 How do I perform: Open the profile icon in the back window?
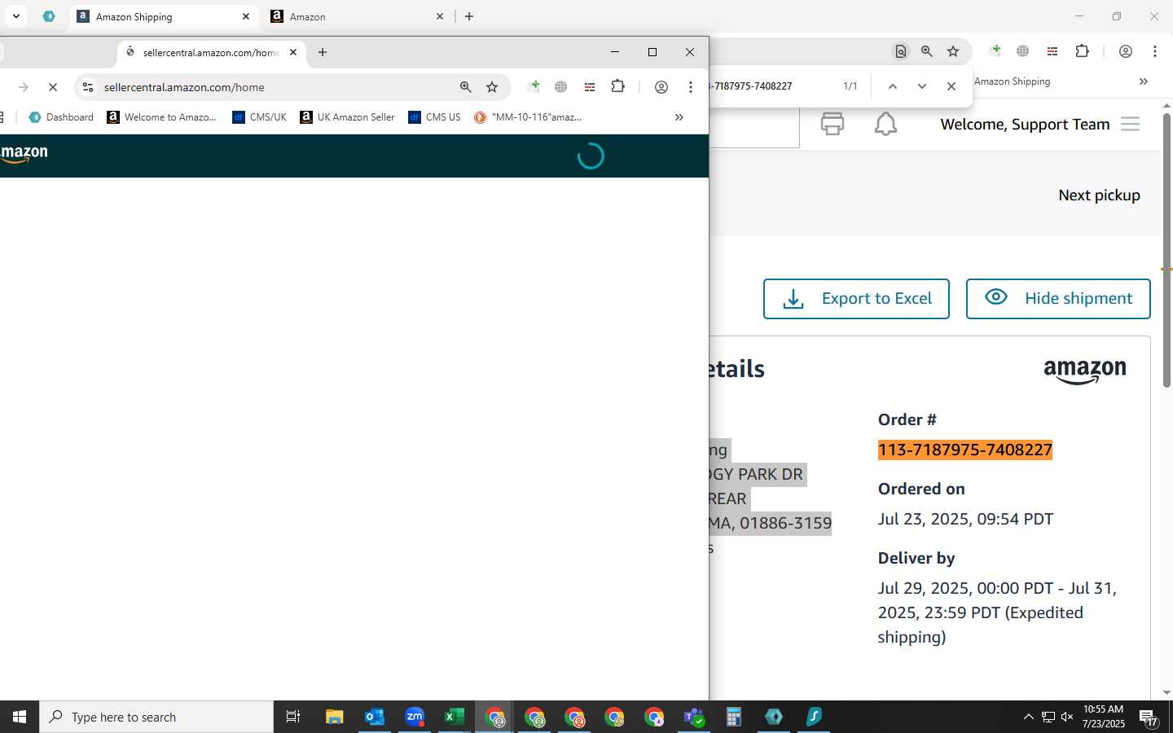point(1126,51)
